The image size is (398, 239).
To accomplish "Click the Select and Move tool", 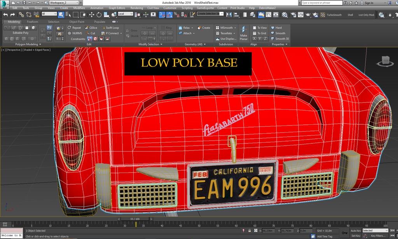I will click(x=91, y=15).
